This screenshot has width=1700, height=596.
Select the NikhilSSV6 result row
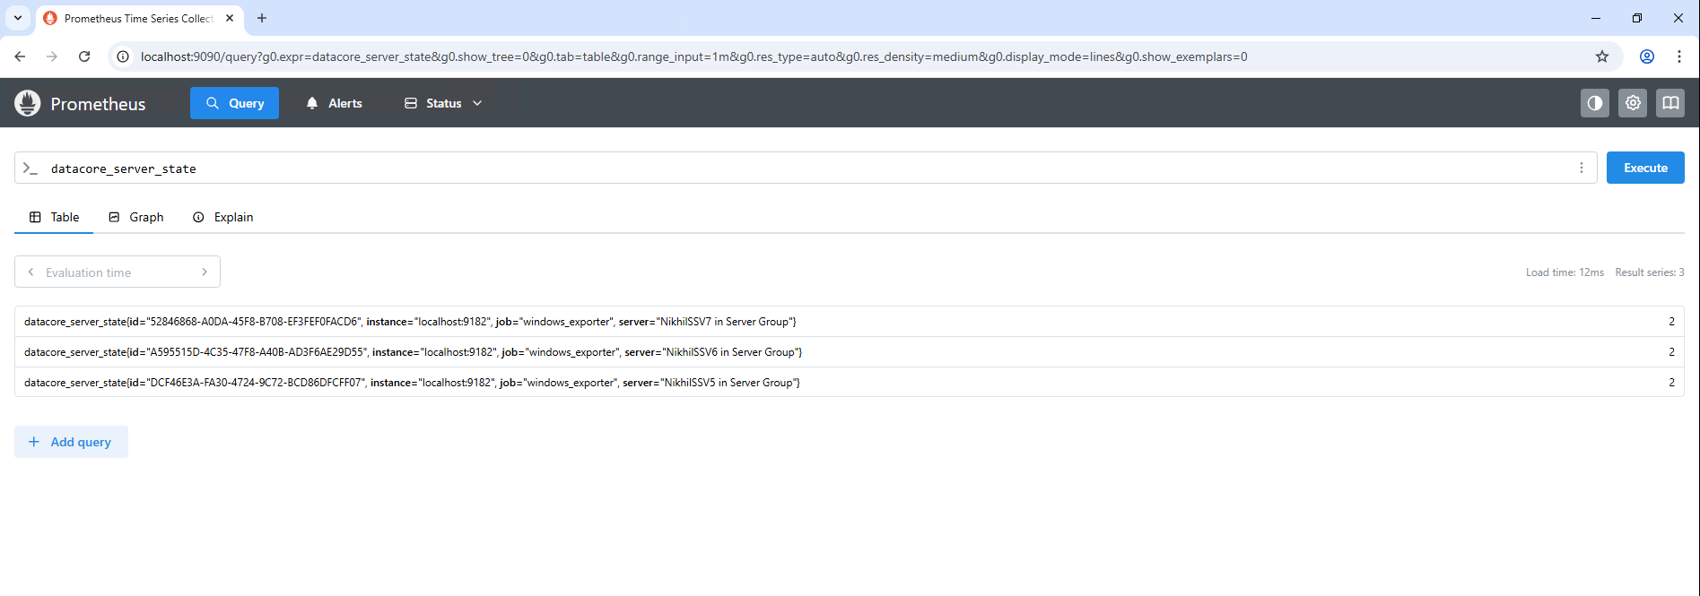pyautogui.click(x=849, y=352)
